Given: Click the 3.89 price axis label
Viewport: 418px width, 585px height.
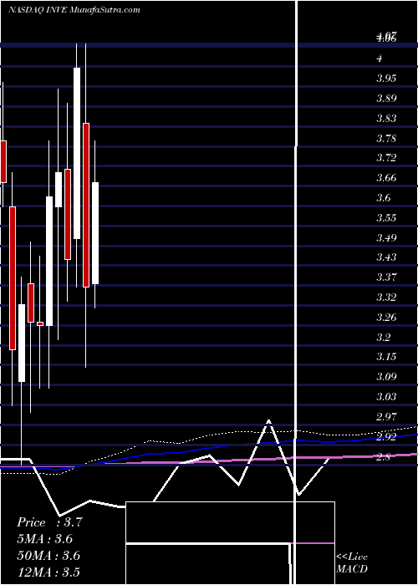Looking at the screenshot, I should pyautogui.click(x=385, y=99).
